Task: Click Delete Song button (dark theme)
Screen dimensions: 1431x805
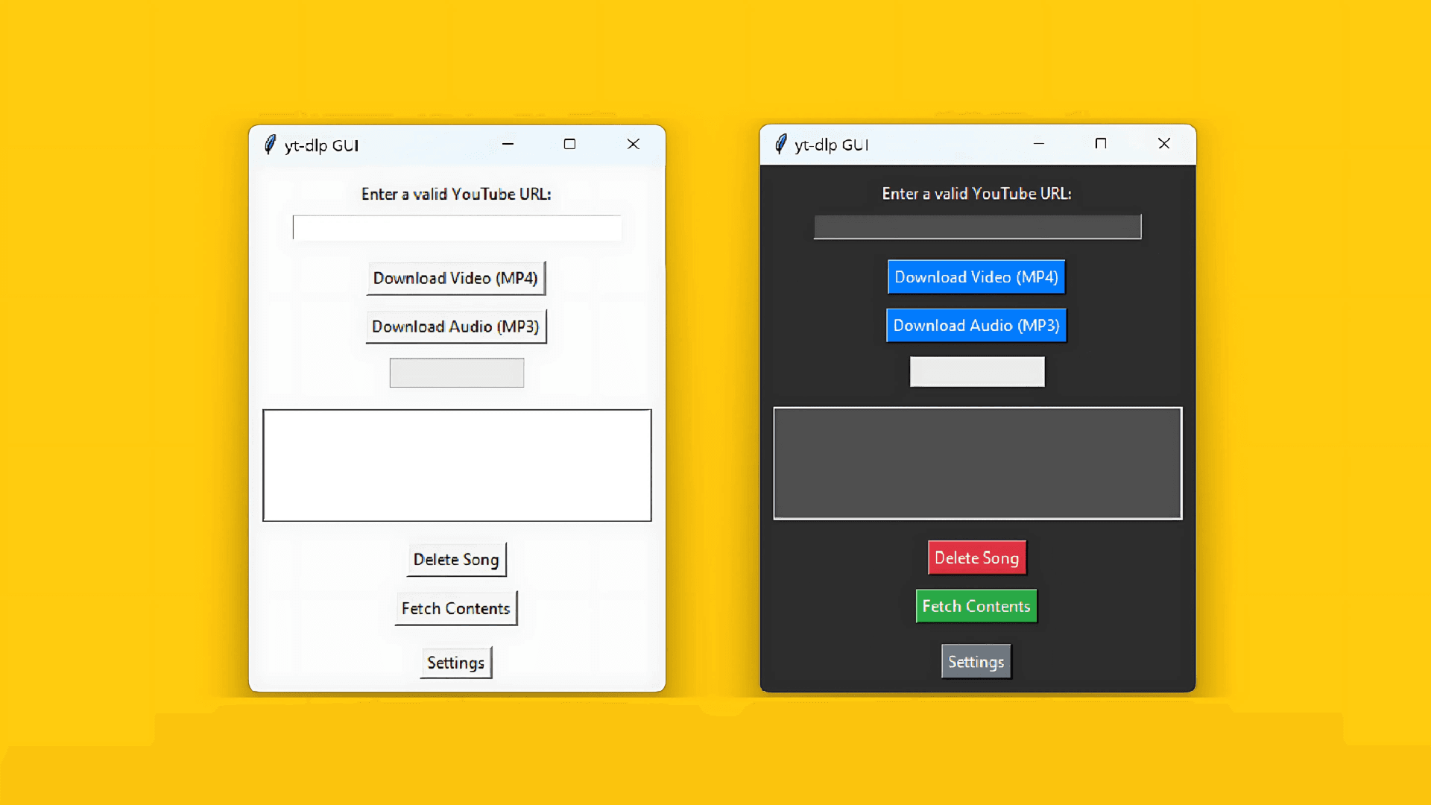Action: 976,558
